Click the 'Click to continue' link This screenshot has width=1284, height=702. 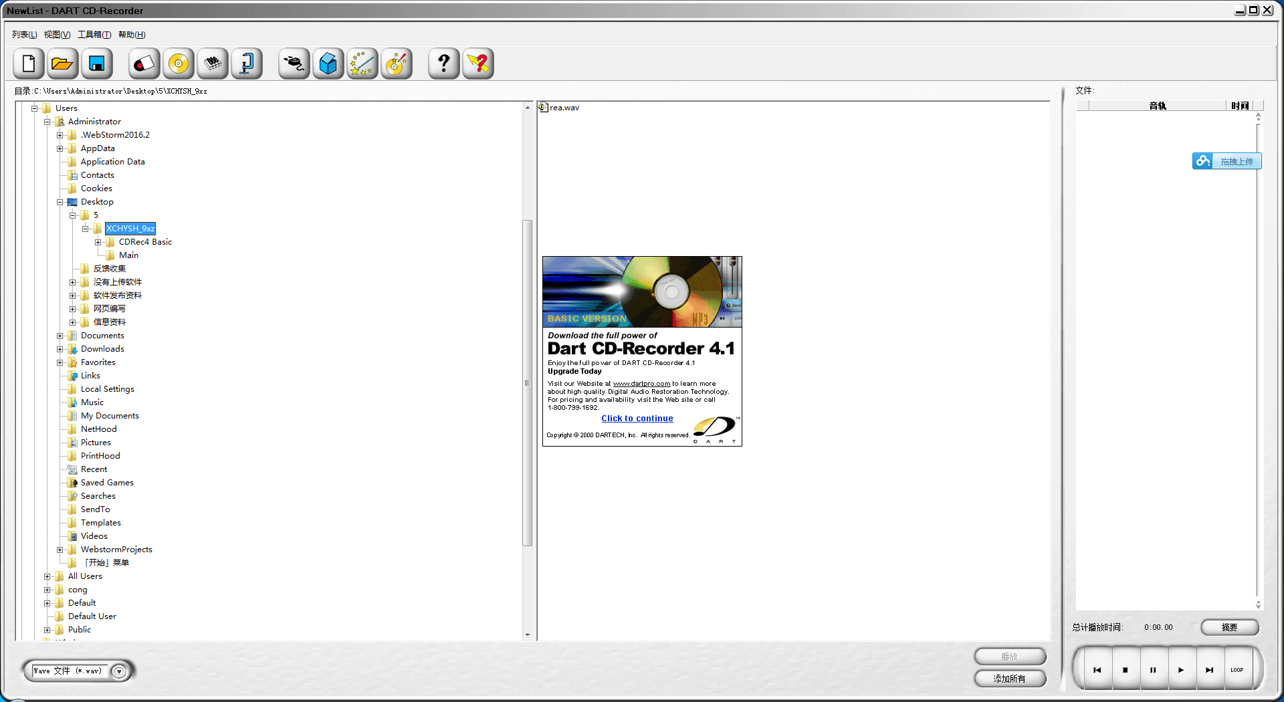pos(637,419)
